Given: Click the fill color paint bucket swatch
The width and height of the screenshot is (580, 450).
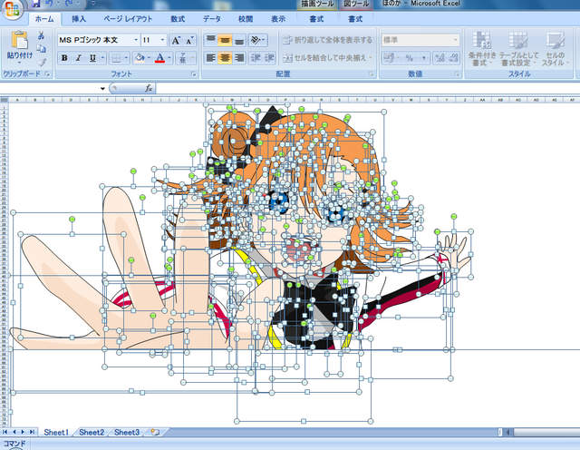Looking at the screenshot, I should (139, 58).
